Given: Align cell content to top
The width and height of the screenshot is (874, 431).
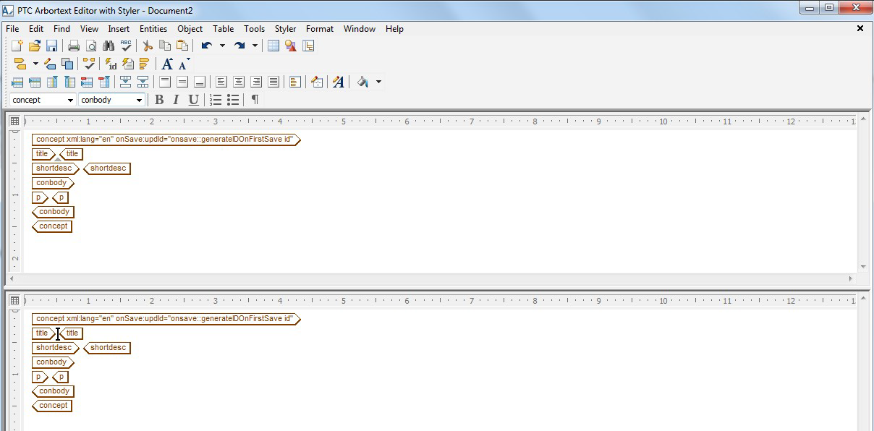Looking at the screenshot, I should pos(165,82).
